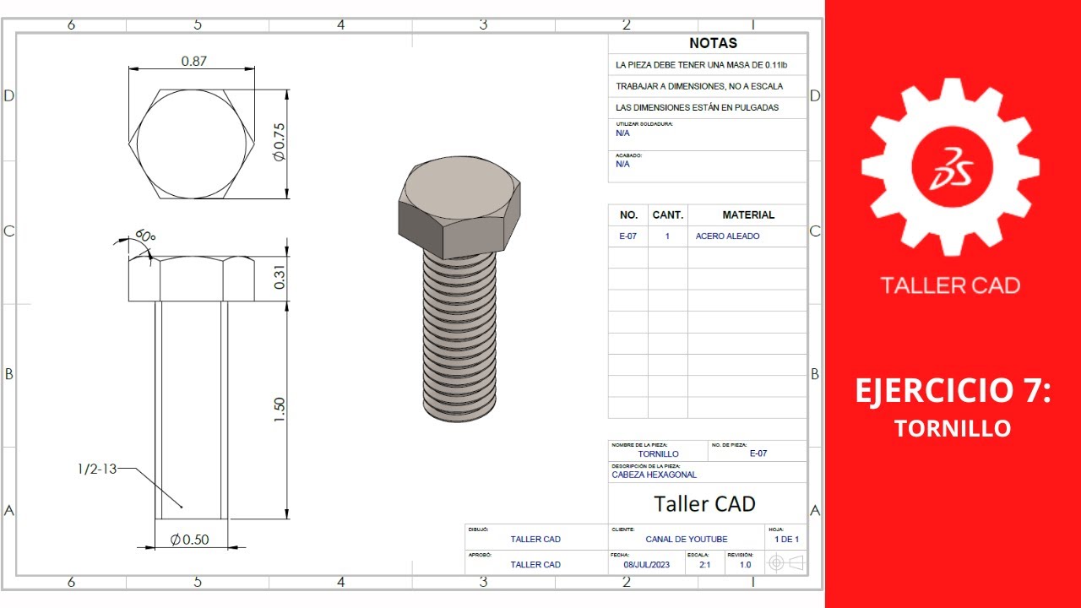
Task: Select the 0.87 width dimension
Action: pyautogui.click(x=193, y=62)
